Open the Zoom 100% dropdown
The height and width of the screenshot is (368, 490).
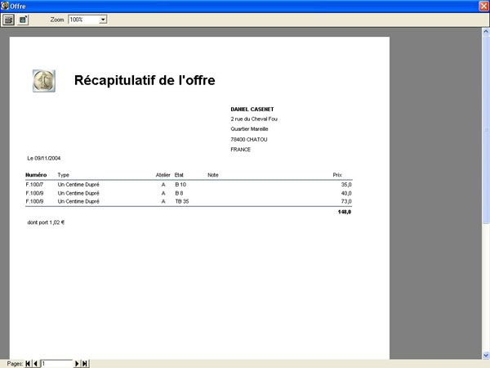coord(103,20)
